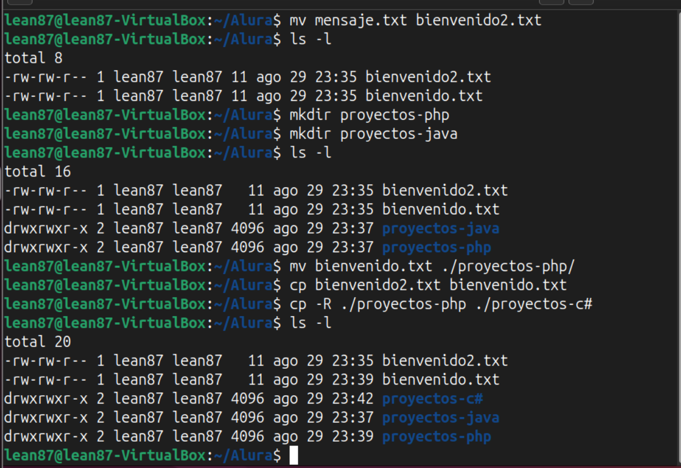Click 'mv bienvenido.txt ./proyectos-php/' command line
Viewport: 681px width, 468px height.
point(432,266)
